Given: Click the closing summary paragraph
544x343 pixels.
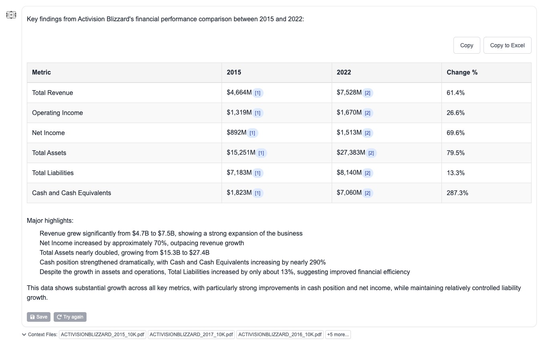Looking at the screenshot, I should [274, 293].
